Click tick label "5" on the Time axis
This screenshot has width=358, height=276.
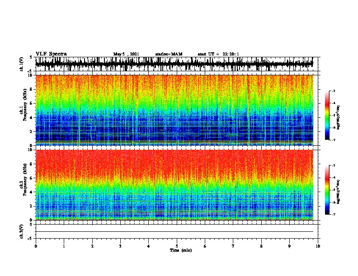(x=177, y=246)
